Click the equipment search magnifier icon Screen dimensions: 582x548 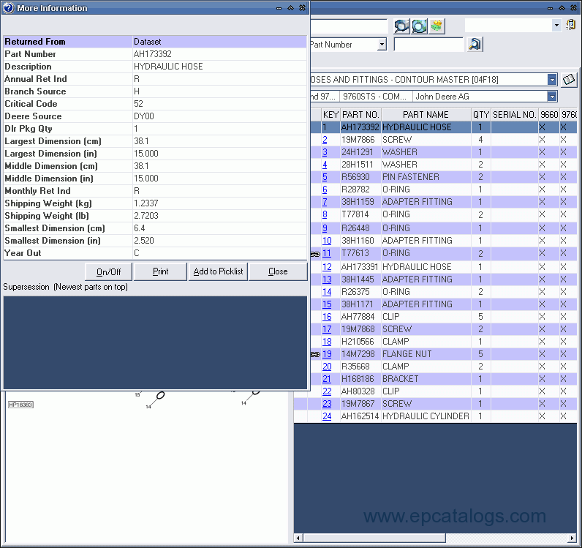point(401,26)
